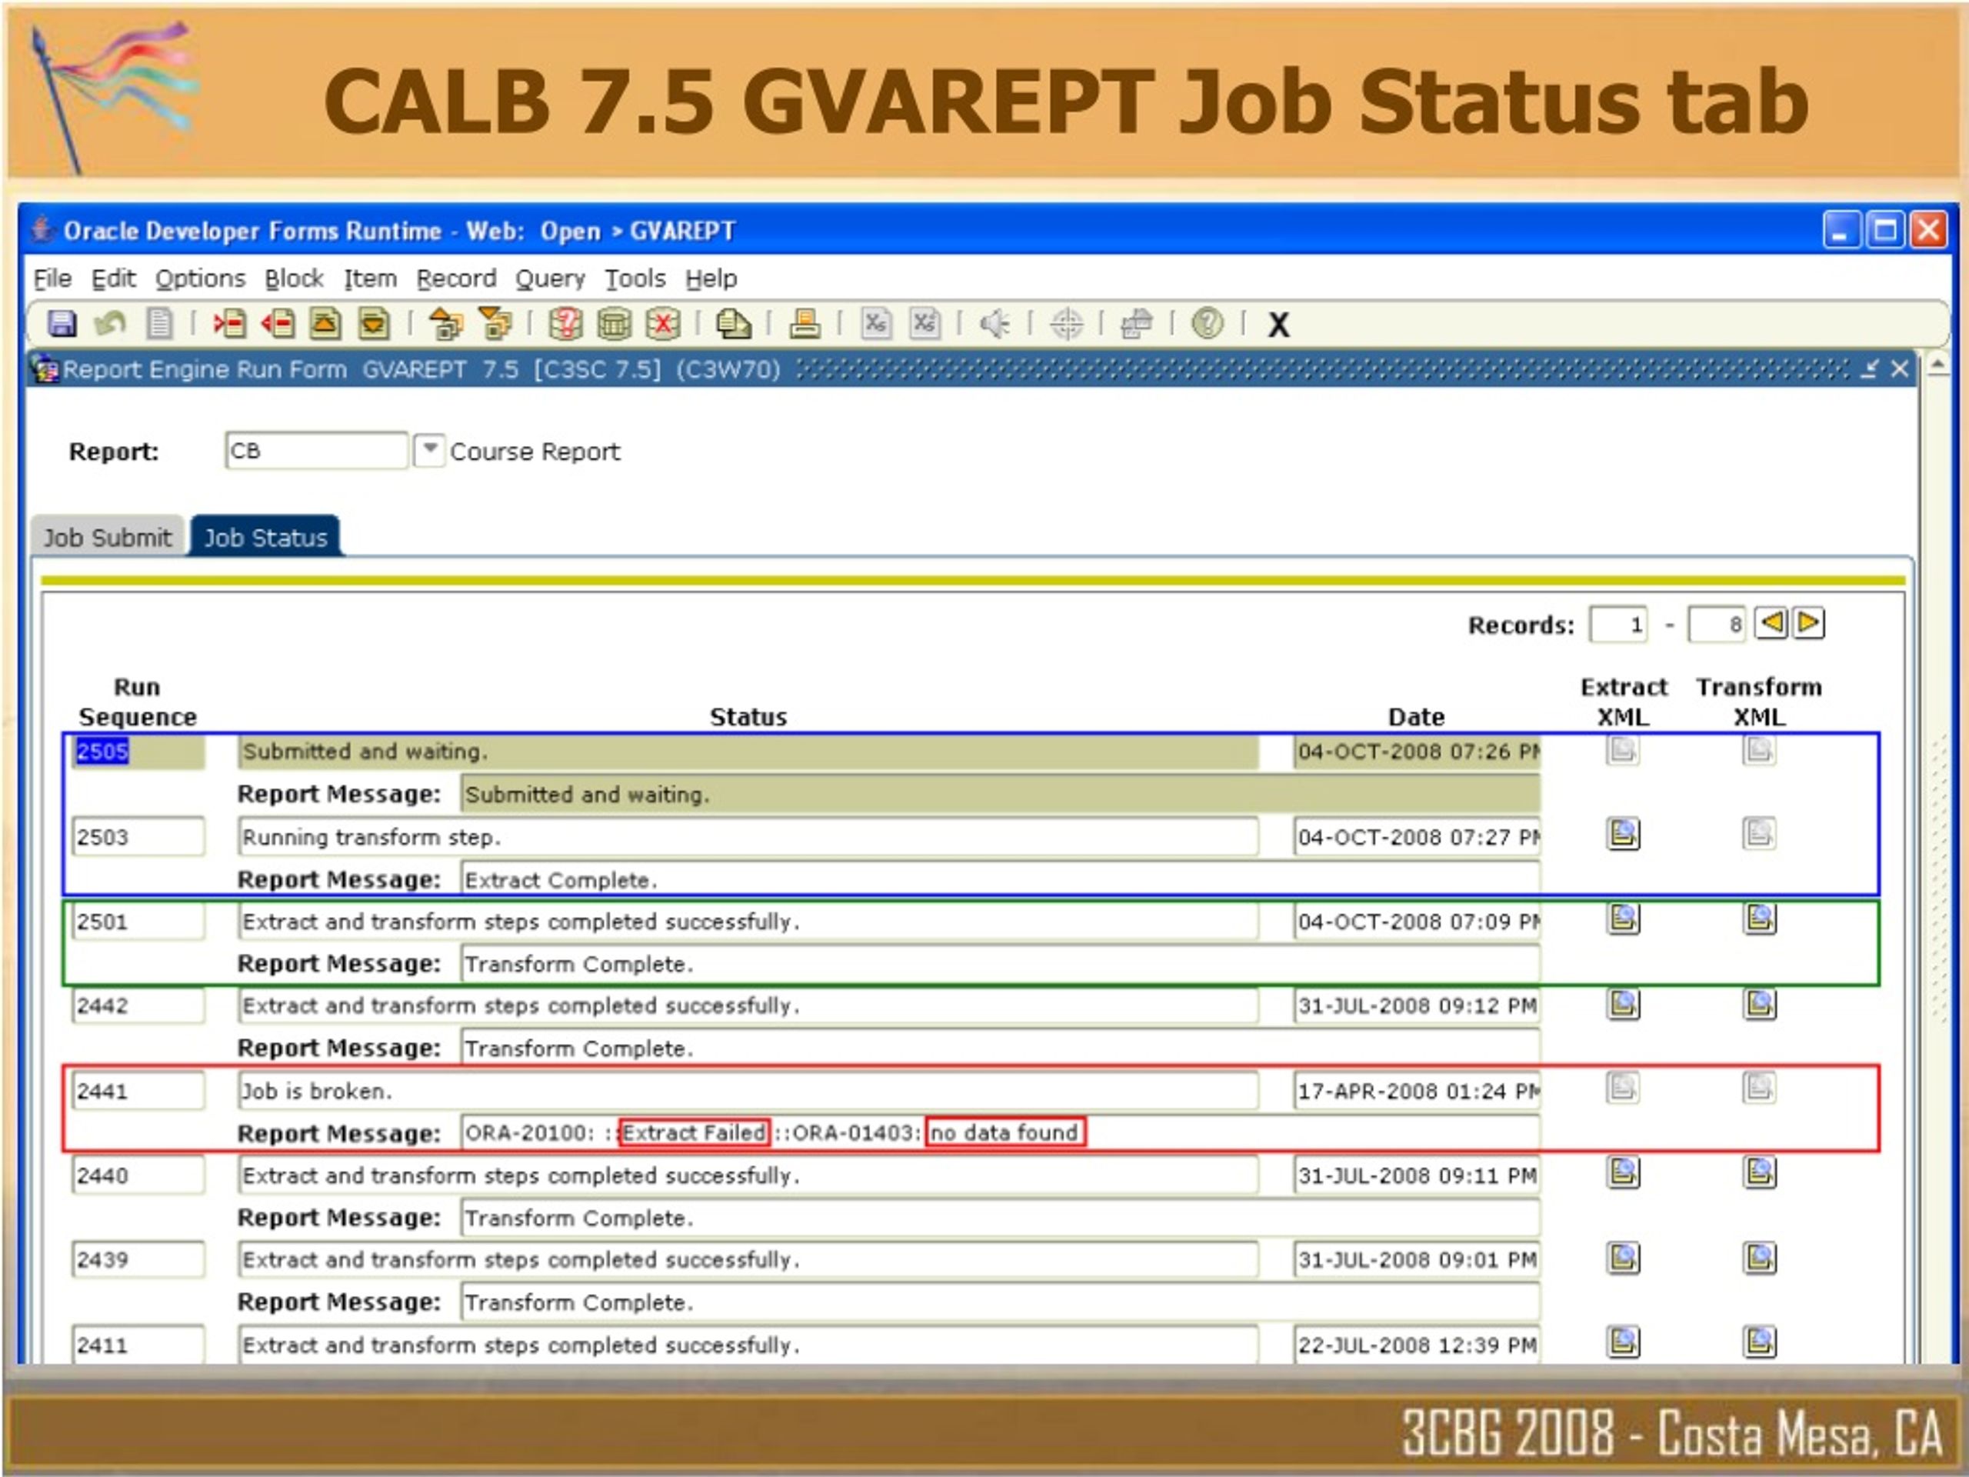1969x1477 pixels.
Task: Open Transform XML for run 2501
Action: 1759,918
